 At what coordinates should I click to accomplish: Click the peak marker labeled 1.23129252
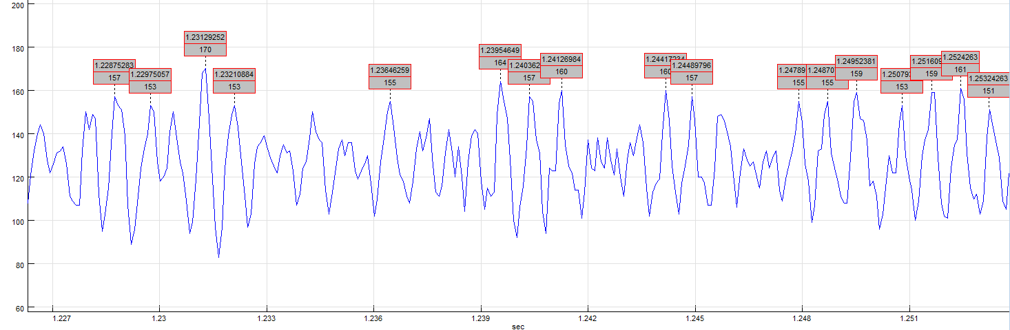[205, 43]
